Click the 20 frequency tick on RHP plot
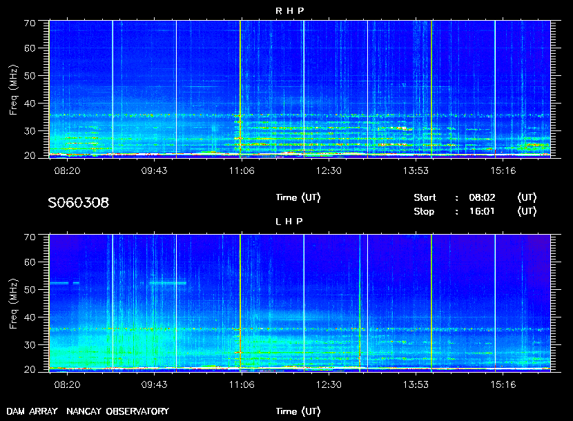The height and width of the screenshot is (421, 573). 30,156
